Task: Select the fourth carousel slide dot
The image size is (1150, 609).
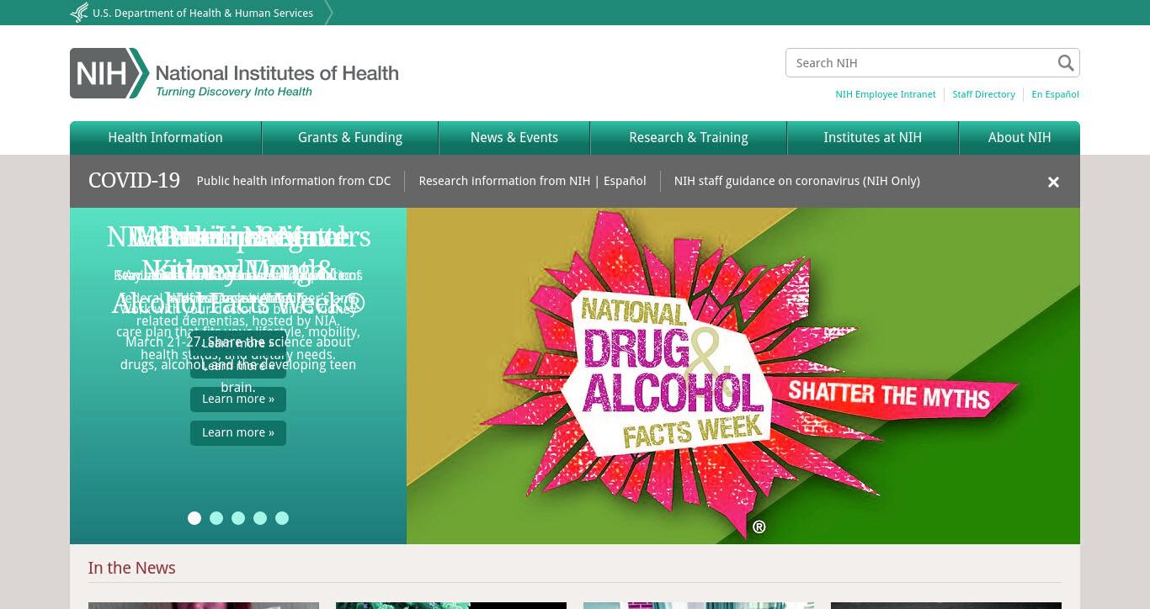Action: coord(260,518)
